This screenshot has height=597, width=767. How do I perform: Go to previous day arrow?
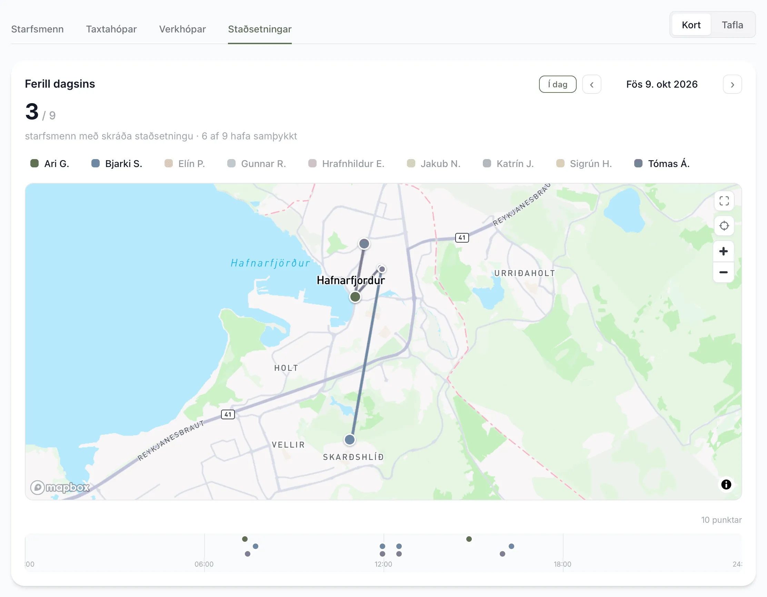(x=592, y=84)
